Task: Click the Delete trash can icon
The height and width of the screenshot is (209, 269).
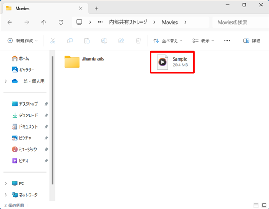Action: [x=138, y=41]
